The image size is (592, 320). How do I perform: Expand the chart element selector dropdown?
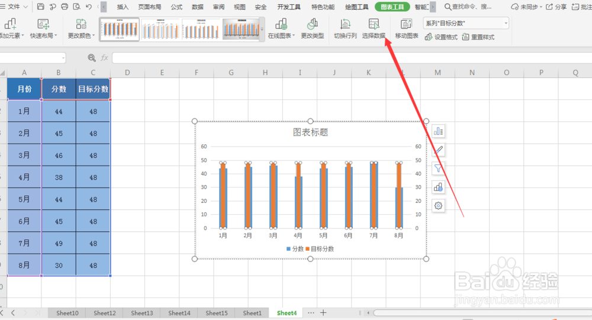[506, 24]
